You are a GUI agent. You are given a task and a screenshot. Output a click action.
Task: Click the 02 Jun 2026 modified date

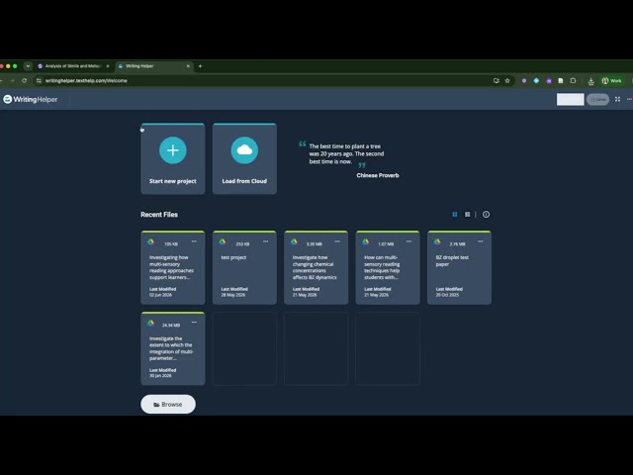[x=160, y=295]
